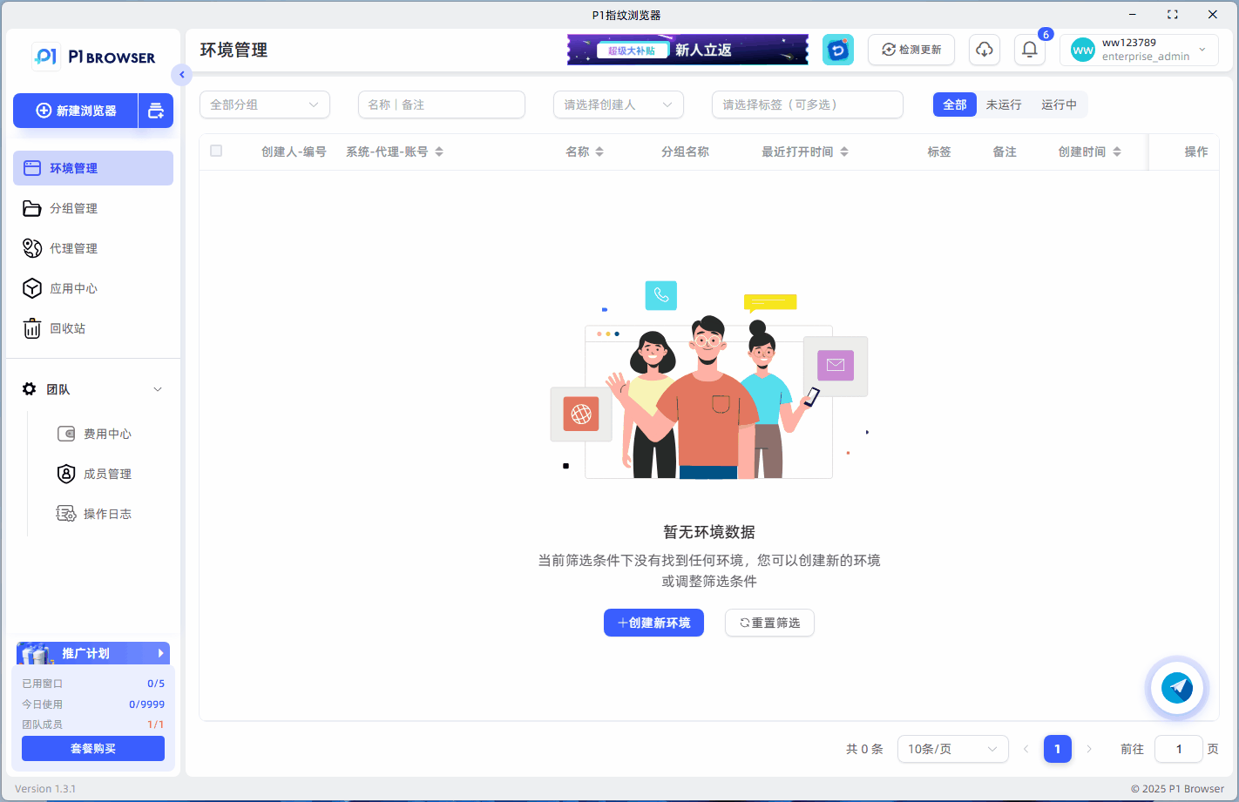Open the 请选择创建人 creator dropdown
The image size is (1239, 802).
point(618,104)
